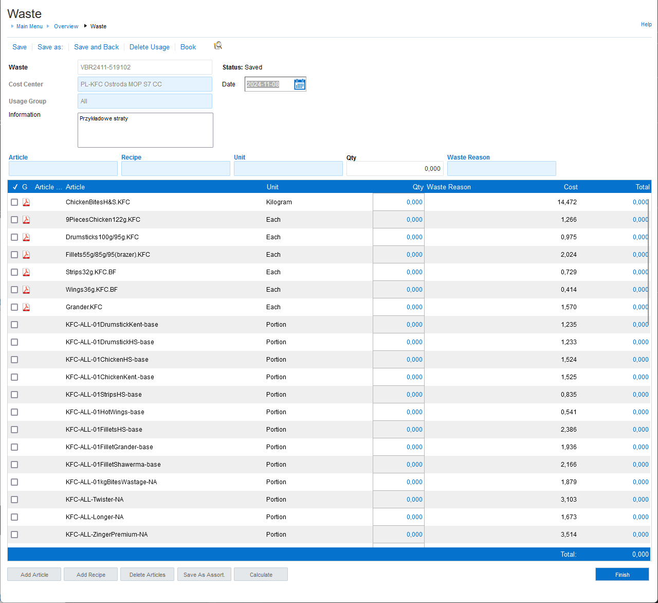Screen dimensions: 658x603
Task: Open PDF icon for Grander.KFC
Action: tap(26, 307)
